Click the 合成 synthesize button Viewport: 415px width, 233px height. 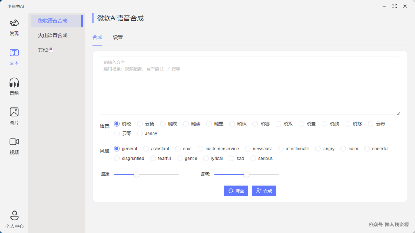pyautogui.click(x=264, y=191)
